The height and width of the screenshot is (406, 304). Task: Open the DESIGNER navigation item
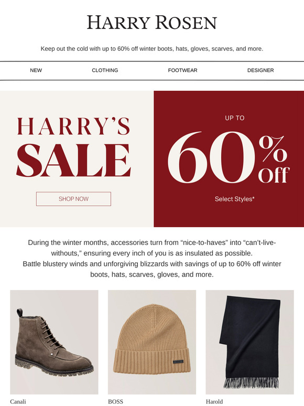[x=260, y=70]
